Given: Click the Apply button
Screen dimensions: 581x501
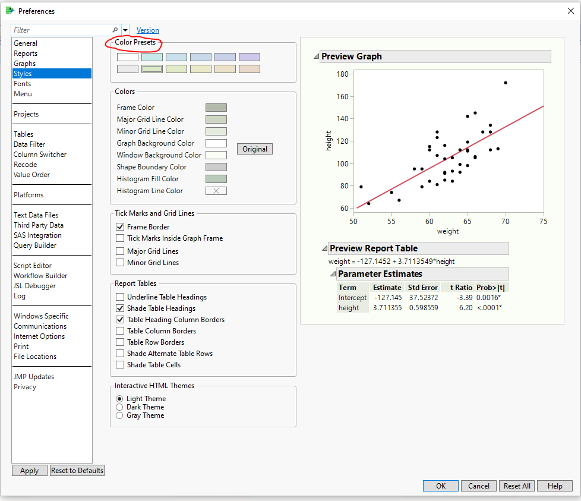Looking at the screenshot, I should coord(29,470).
